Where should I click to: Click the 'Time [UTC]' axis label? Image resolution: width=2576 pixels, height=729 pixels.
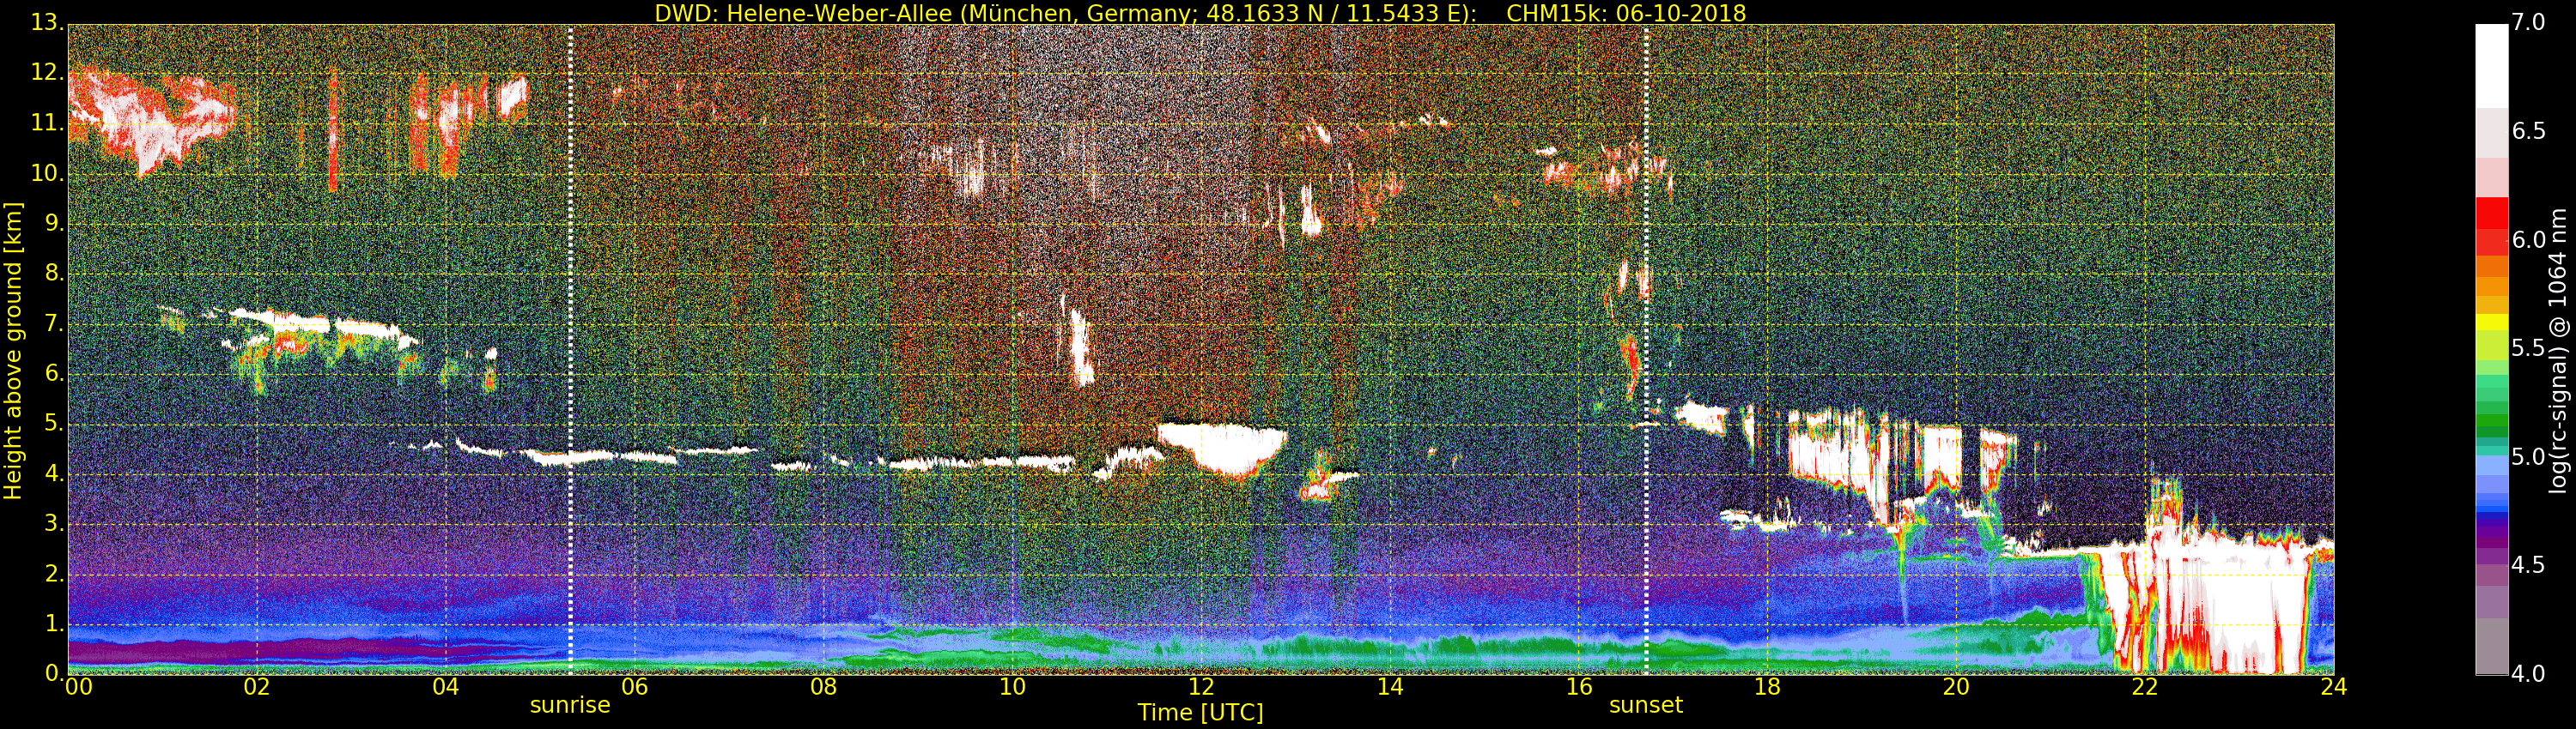pos(1200,713)
